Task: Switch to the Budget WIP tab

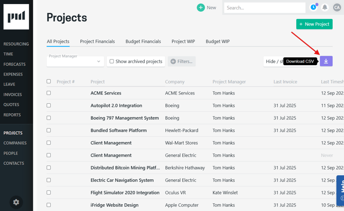Action: (218, 42)
